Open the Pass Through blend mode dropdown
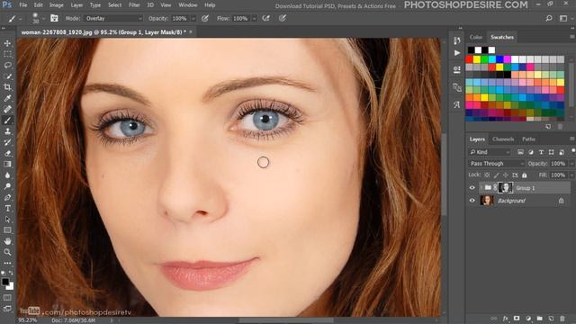The width and height of the screenshot is (576, 324). (496, 164)
